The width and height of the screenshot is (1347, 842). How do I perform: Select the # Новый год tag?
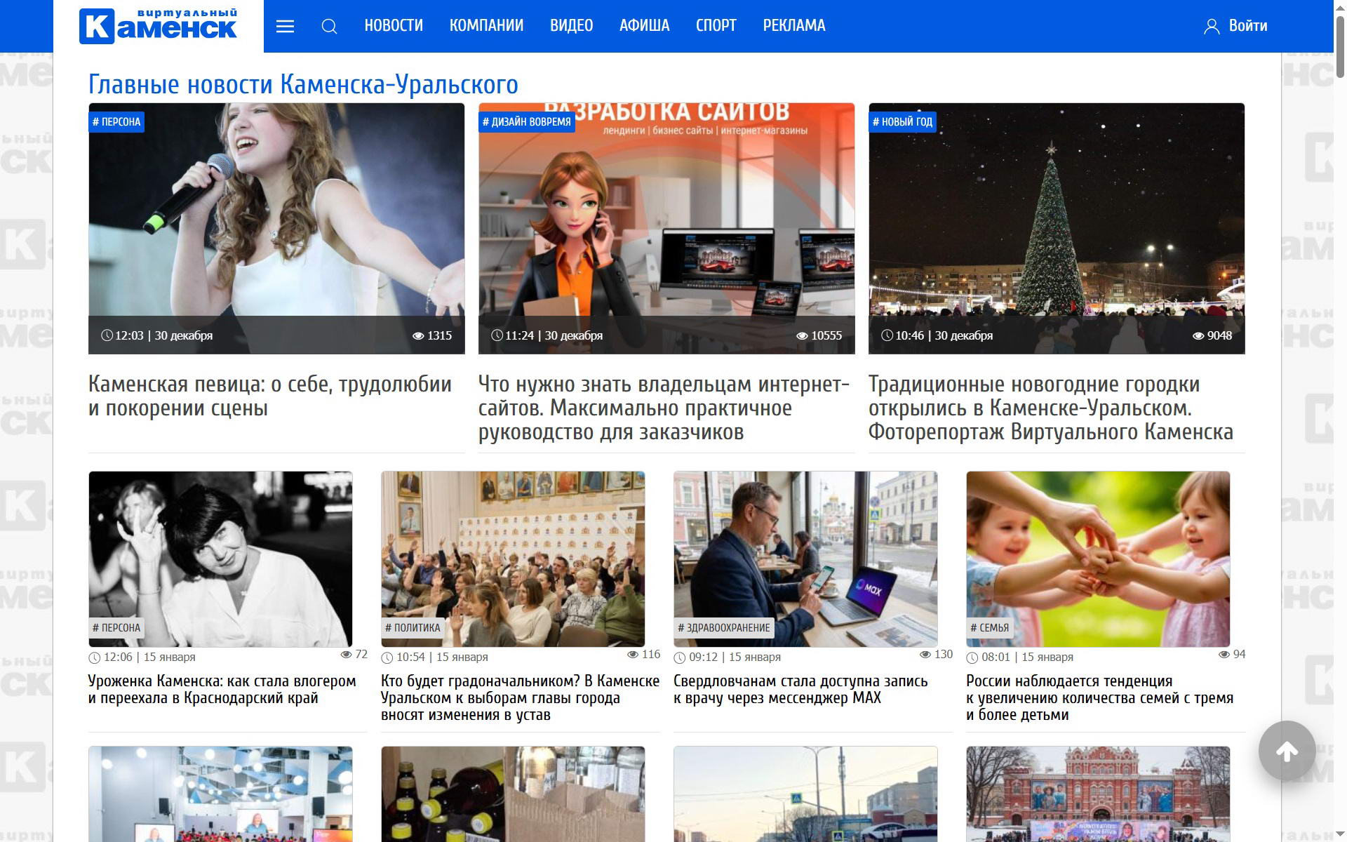[x=902, y=122]
